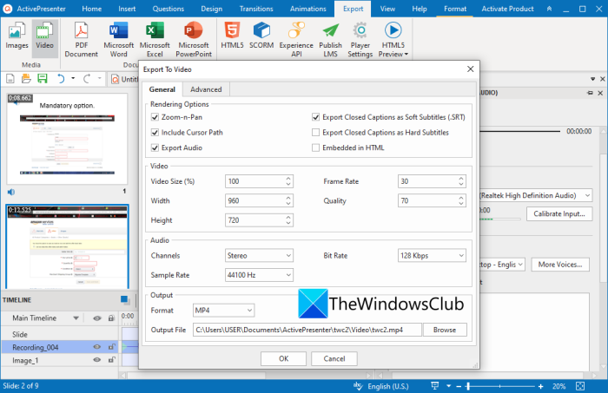Click the save project icon in toolbar
The height and width of the screenshot is (393, 608).
click(x=43, y=79)
